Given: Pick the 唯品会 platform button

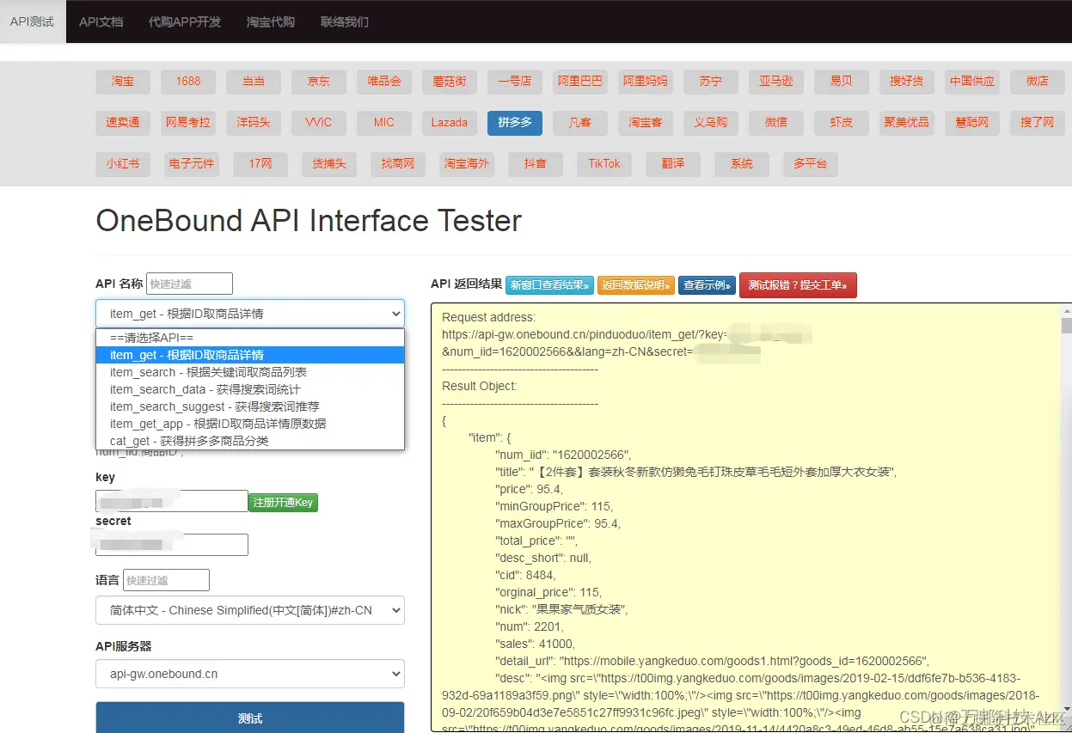Looking at the screenshot, I should 384,82.
